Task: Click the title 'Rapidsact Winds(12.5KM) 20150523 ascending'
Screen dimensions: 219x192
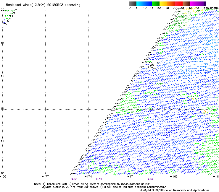Action: click(x=43, y=5)
